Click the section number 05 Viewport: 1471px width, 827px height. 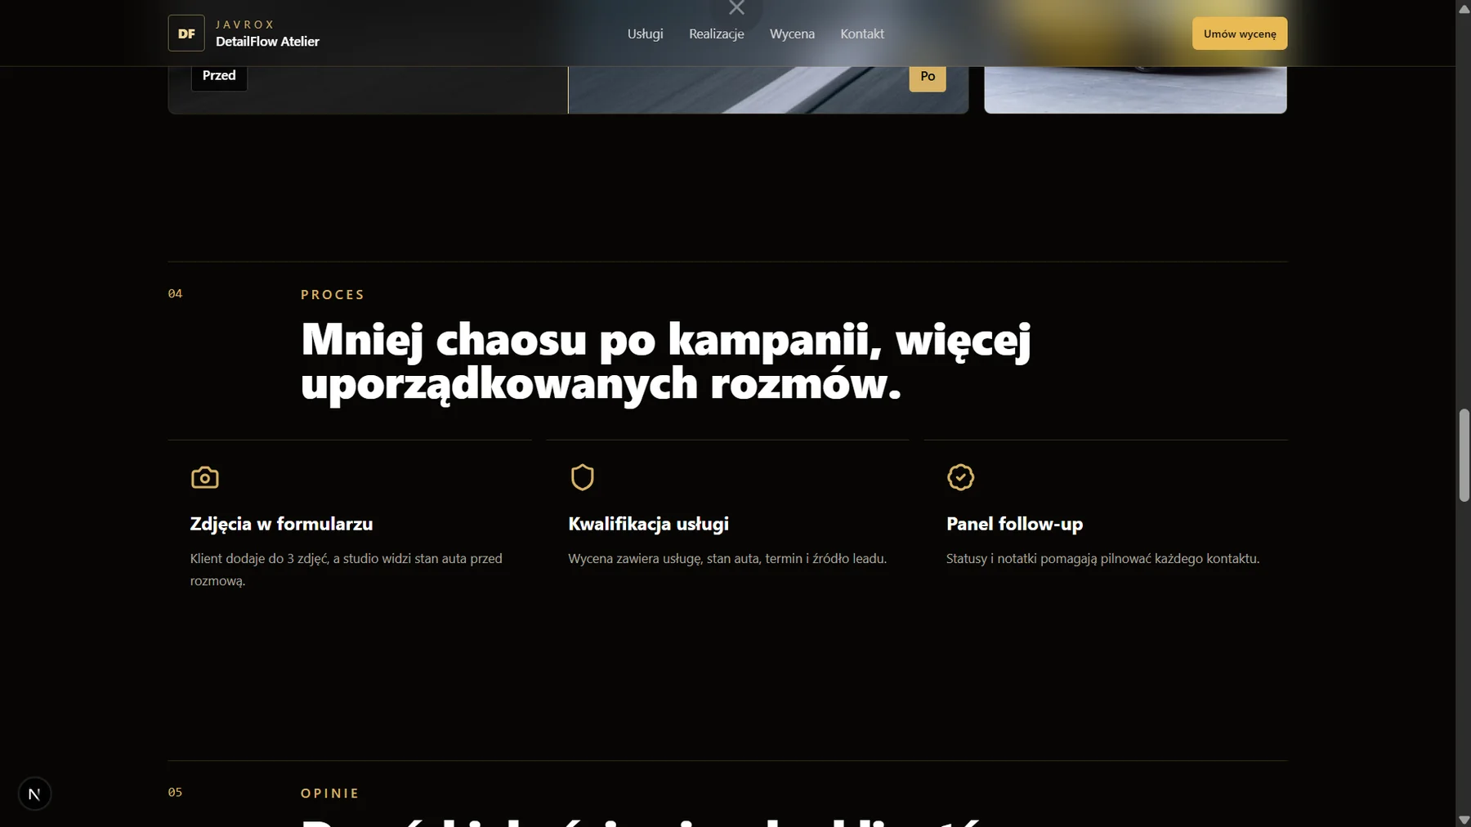175,792
